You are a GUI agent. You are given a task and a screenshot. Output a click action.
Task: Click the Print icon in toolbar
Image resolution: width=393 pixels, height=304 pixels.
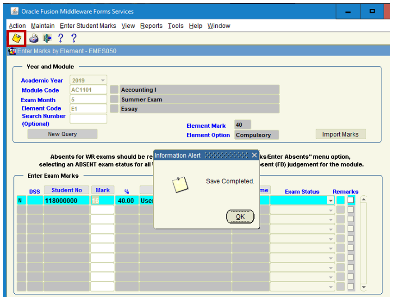coord(34,39)
